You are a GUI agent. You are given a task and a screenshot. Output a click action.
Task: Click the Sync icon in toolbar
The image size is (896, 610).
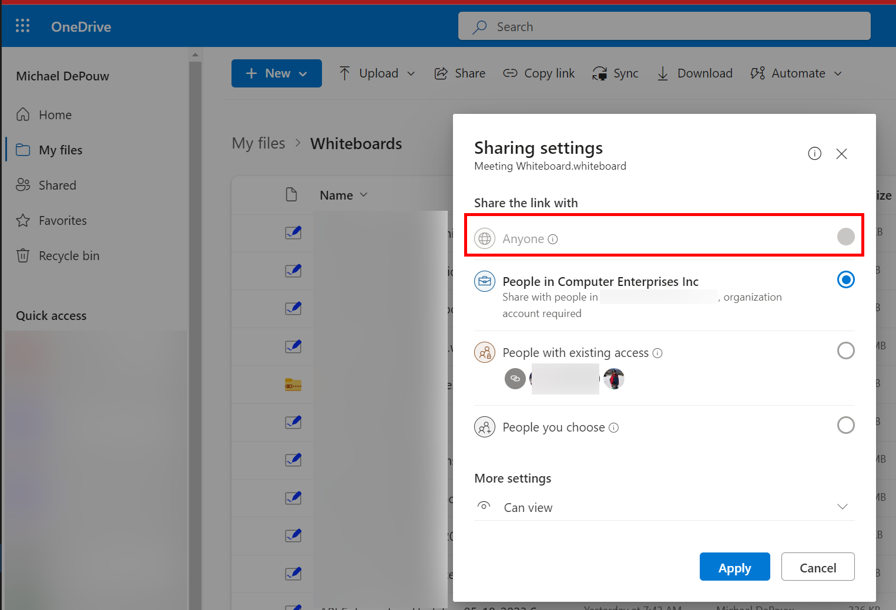click(600, 73)
